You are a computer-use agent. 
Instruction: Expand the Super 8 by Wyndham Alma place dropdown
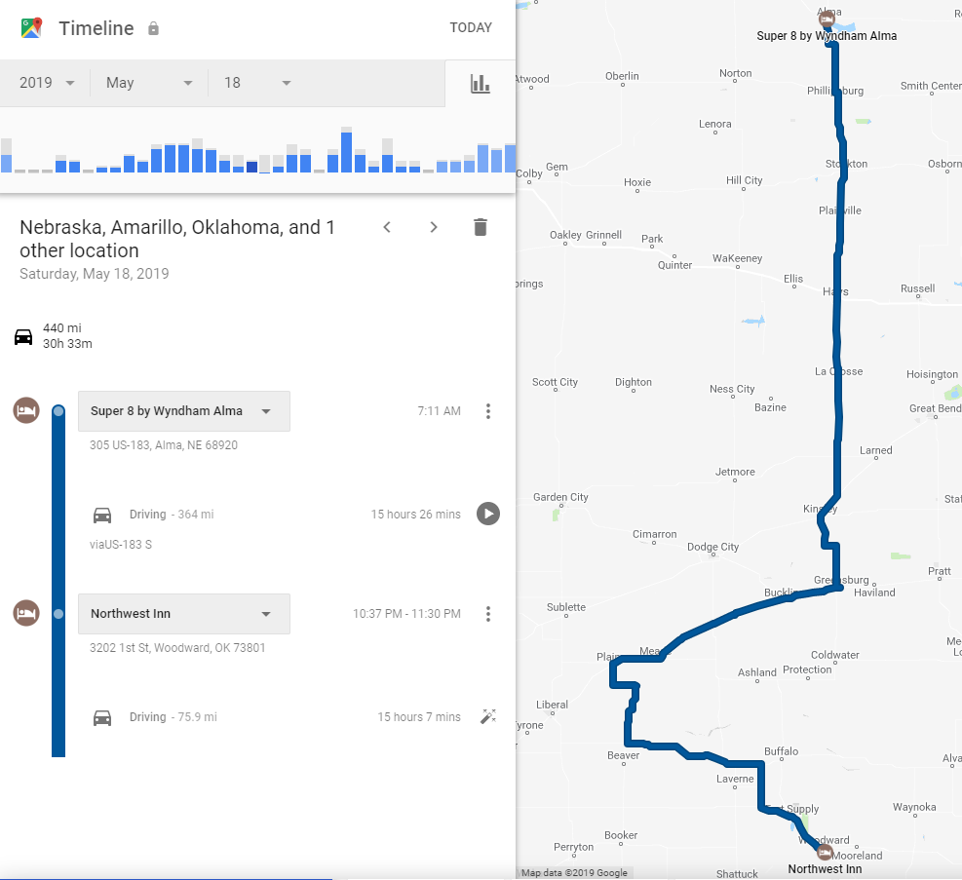(184, 411)
